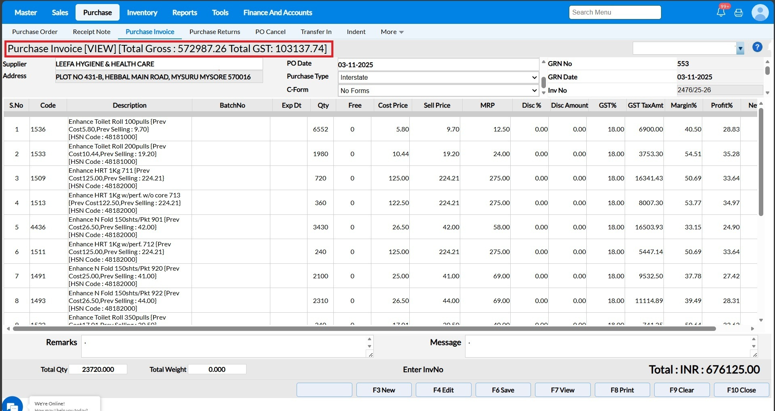Open Finance And Accounts menu
Image resolution: width=775 pixels, height=411 pixels.
[x=278, y=13]
